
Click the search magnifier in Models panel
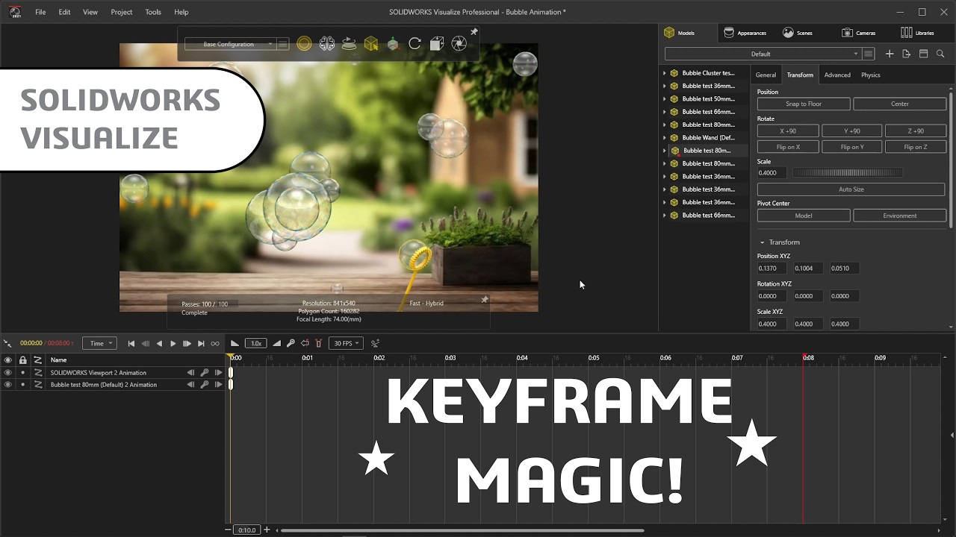click(x=940, y=54)
